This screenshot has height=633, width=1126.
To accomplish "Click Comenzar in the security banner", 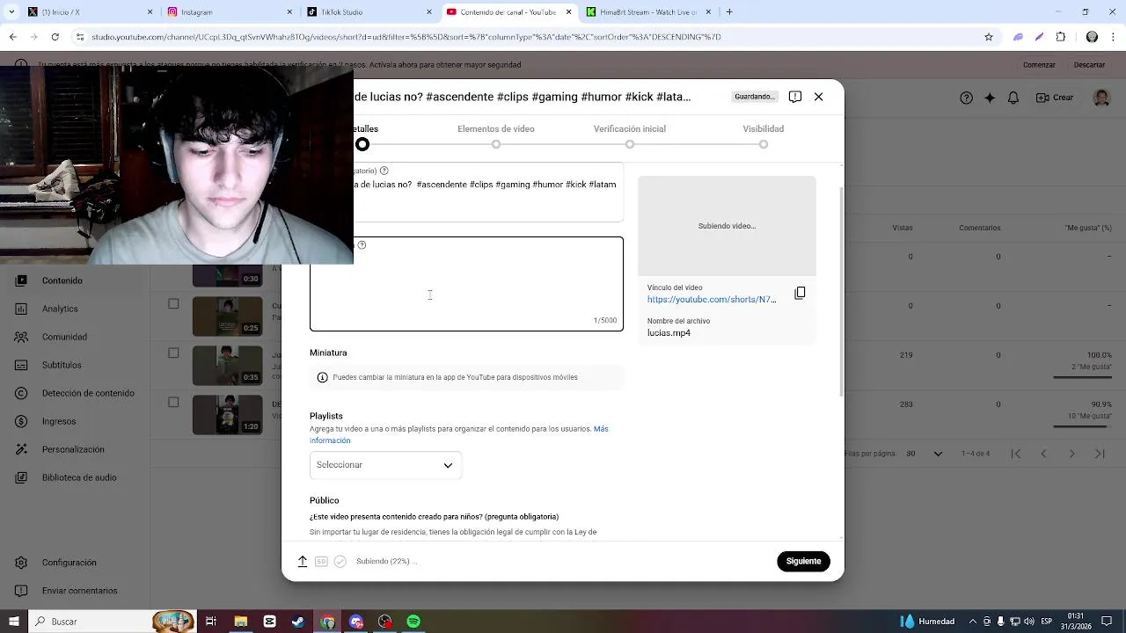I will point(1039,65).
